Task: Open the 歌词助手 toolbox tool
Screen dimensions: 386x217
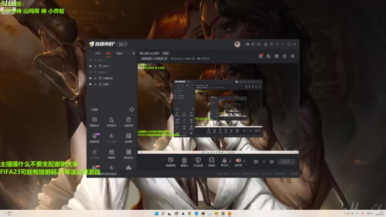Action: coord(128,154)
